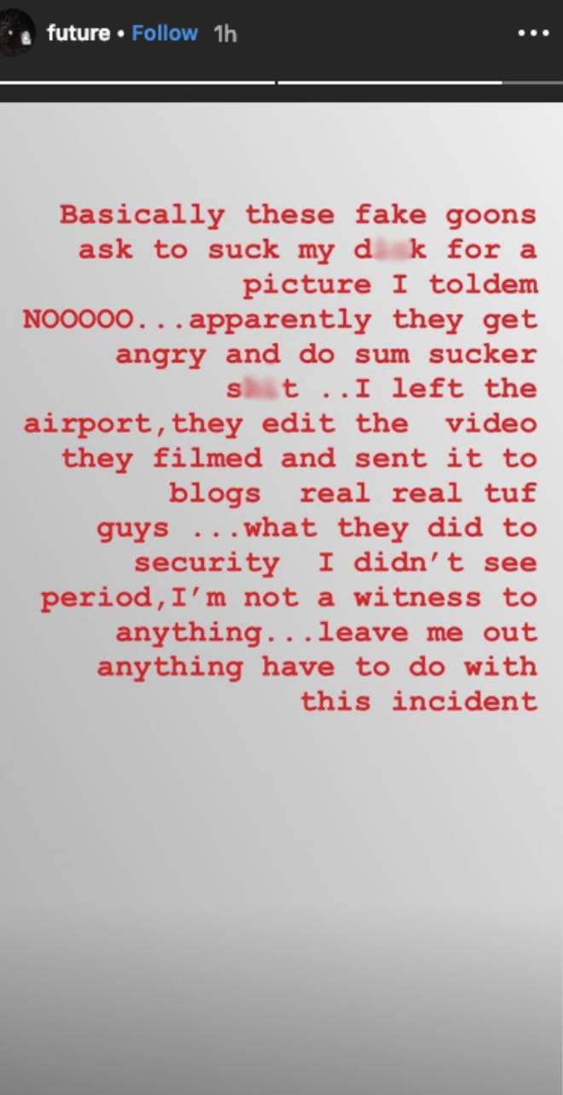Click the "1h" story timestamp

(x=225, y=34)
